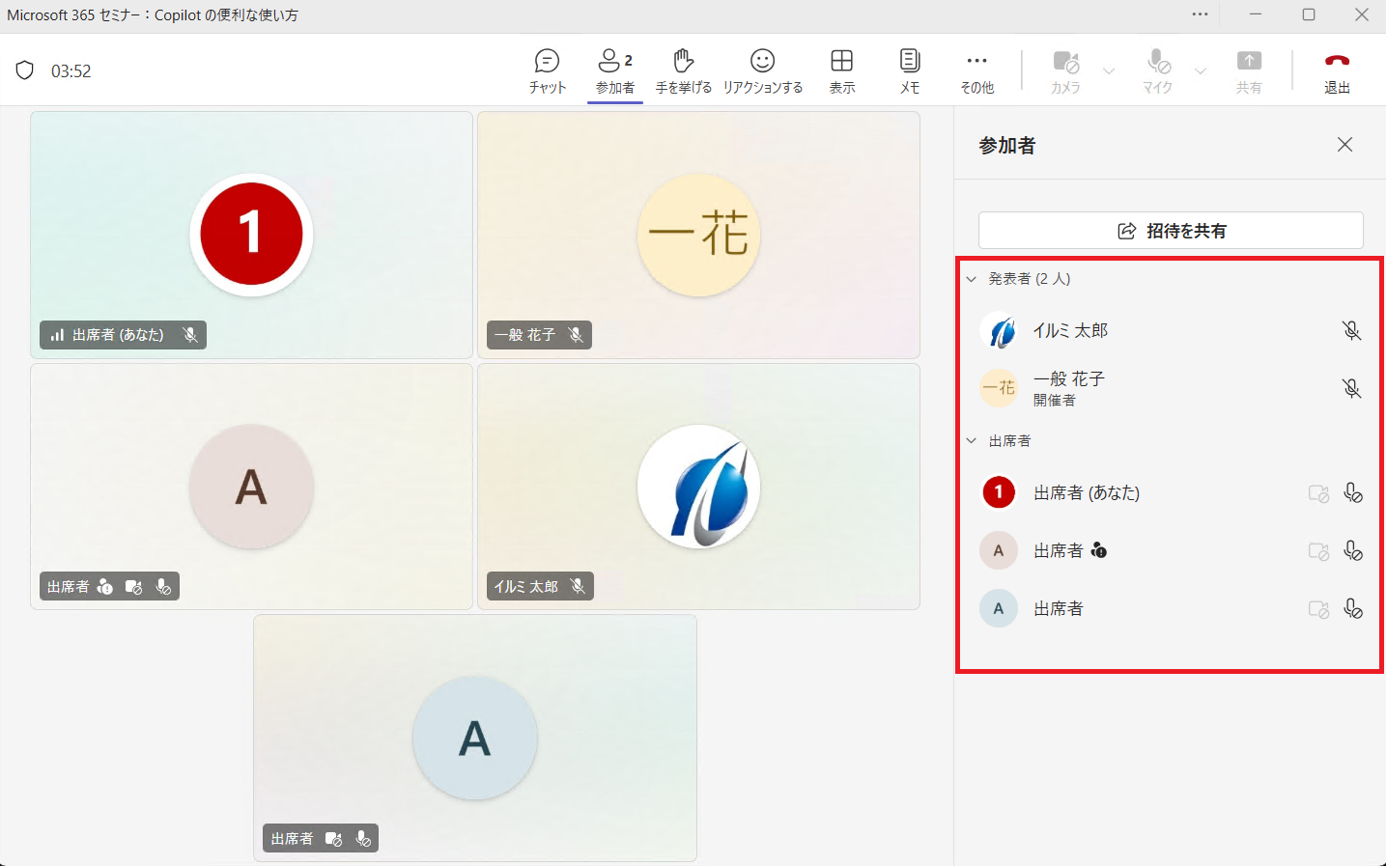
Task: Close the 参加者 side panel
Action: tap(1344, 145)
